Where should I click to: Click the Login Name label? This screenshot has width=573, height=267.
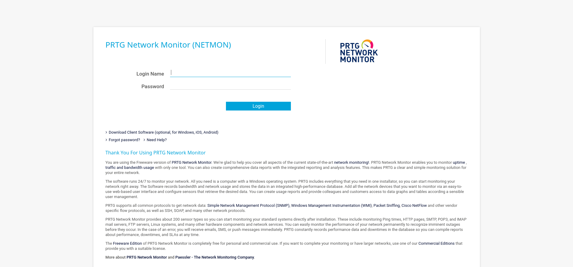150,74
